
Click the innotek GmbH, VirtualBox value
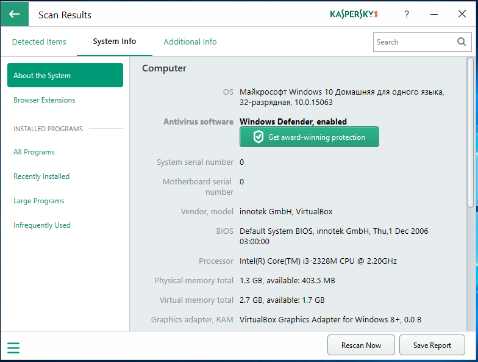click(286, 211)
